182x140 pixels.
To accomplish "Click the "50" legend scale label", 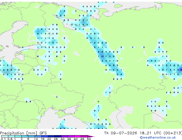I will tap(89, 139).
